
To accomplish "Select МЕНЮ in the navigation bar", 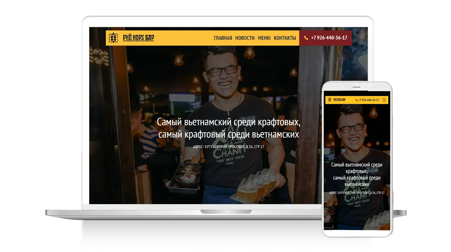I will pyautogui.click(x=264, y=38).
